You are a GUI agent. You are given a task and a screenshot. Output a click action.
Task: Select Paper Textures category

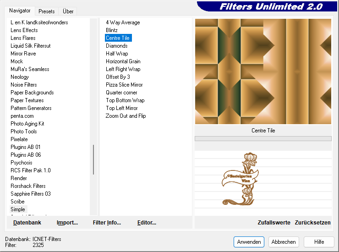coord(27,100)
